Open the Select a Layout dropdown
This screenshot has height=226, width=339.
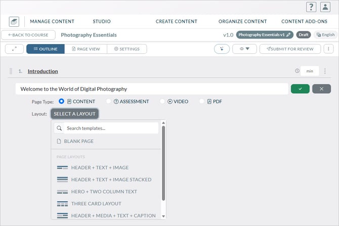pos(74,114)
